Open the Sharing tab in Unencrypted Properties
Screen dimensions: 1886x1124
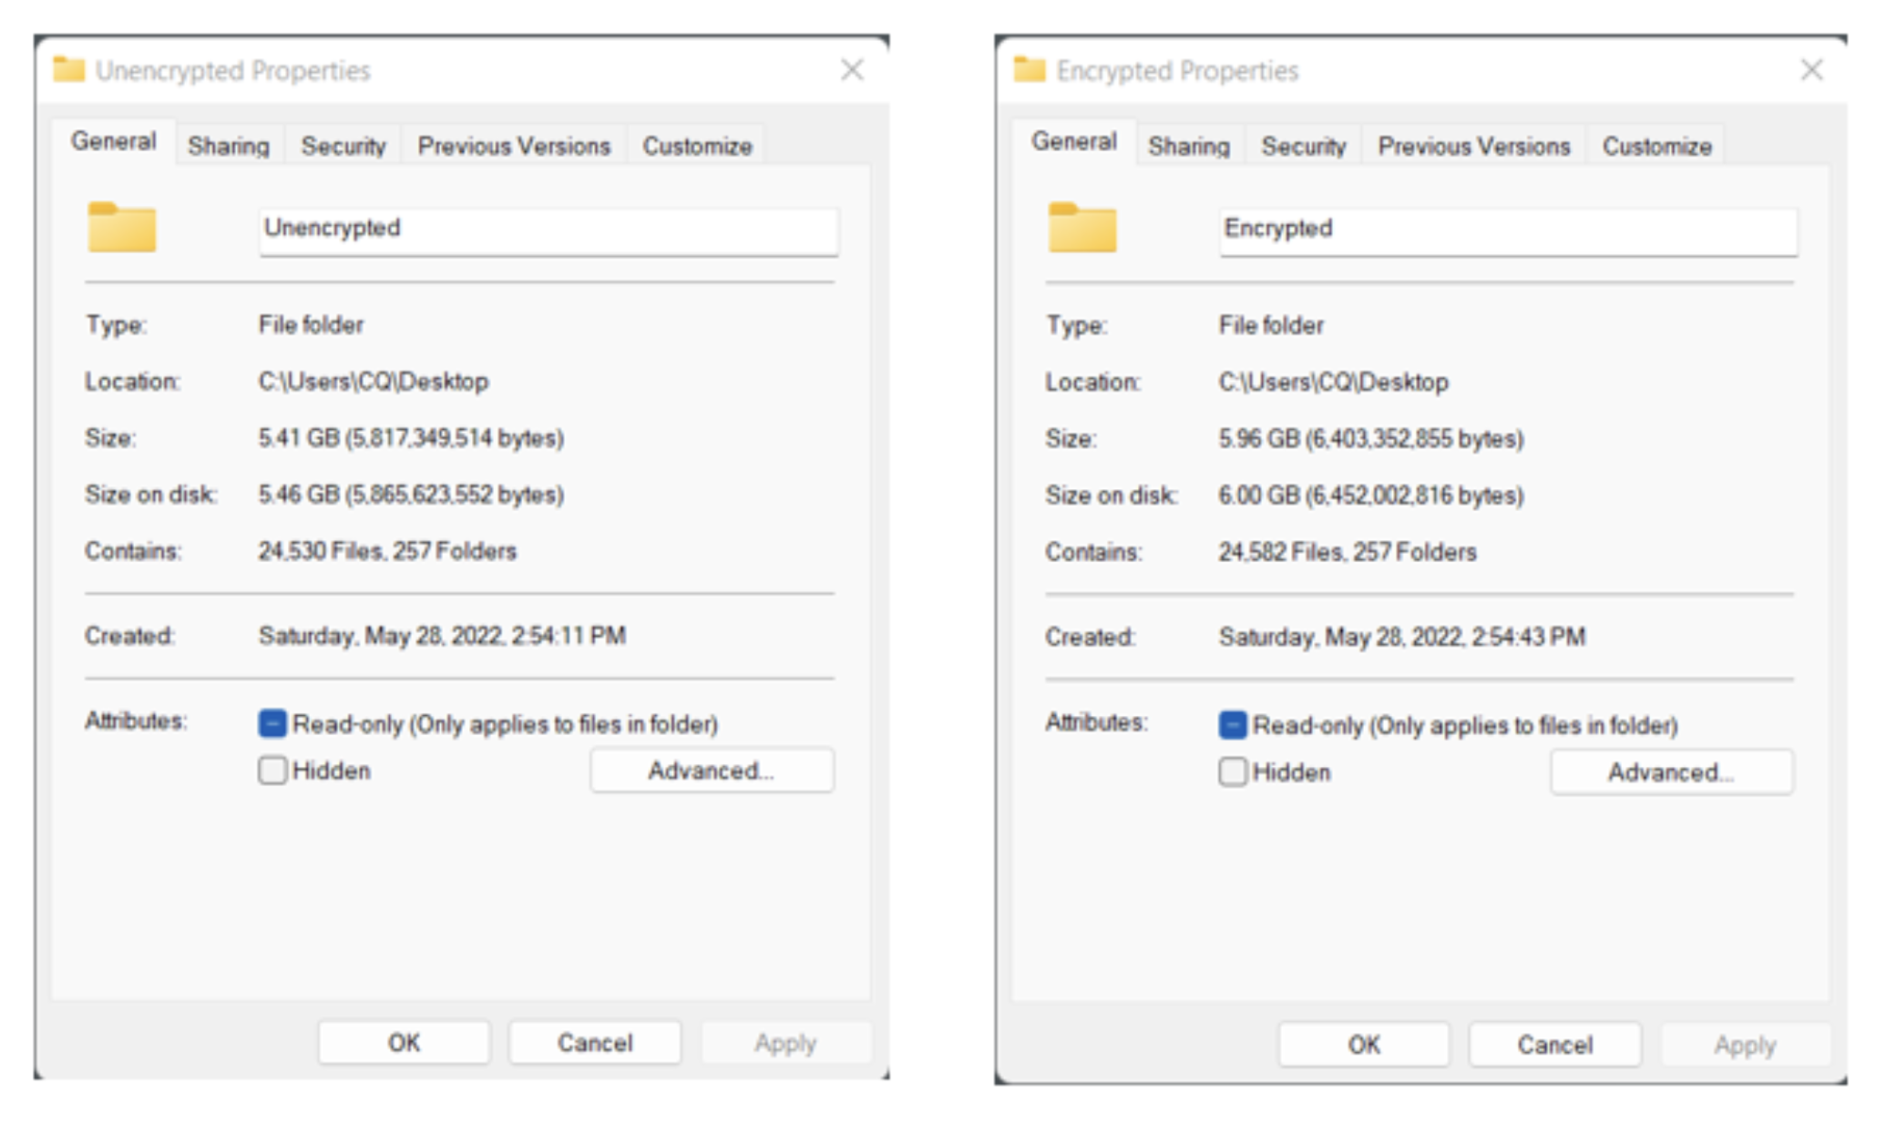click(229, 146)
